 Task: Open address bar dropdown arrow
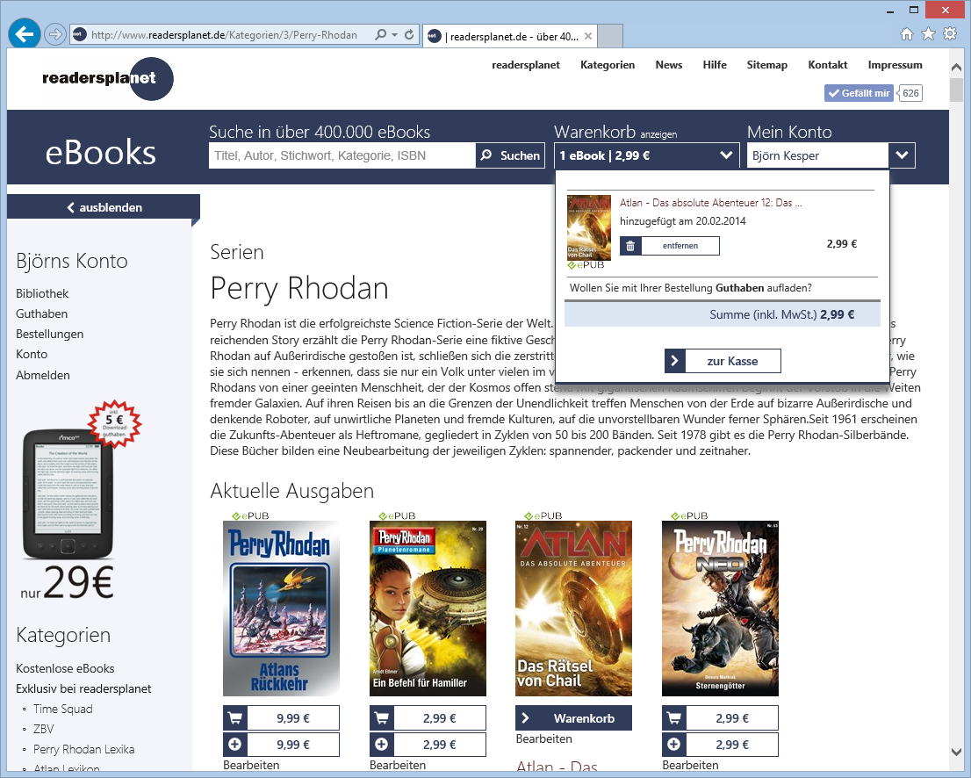pos(395,35)
